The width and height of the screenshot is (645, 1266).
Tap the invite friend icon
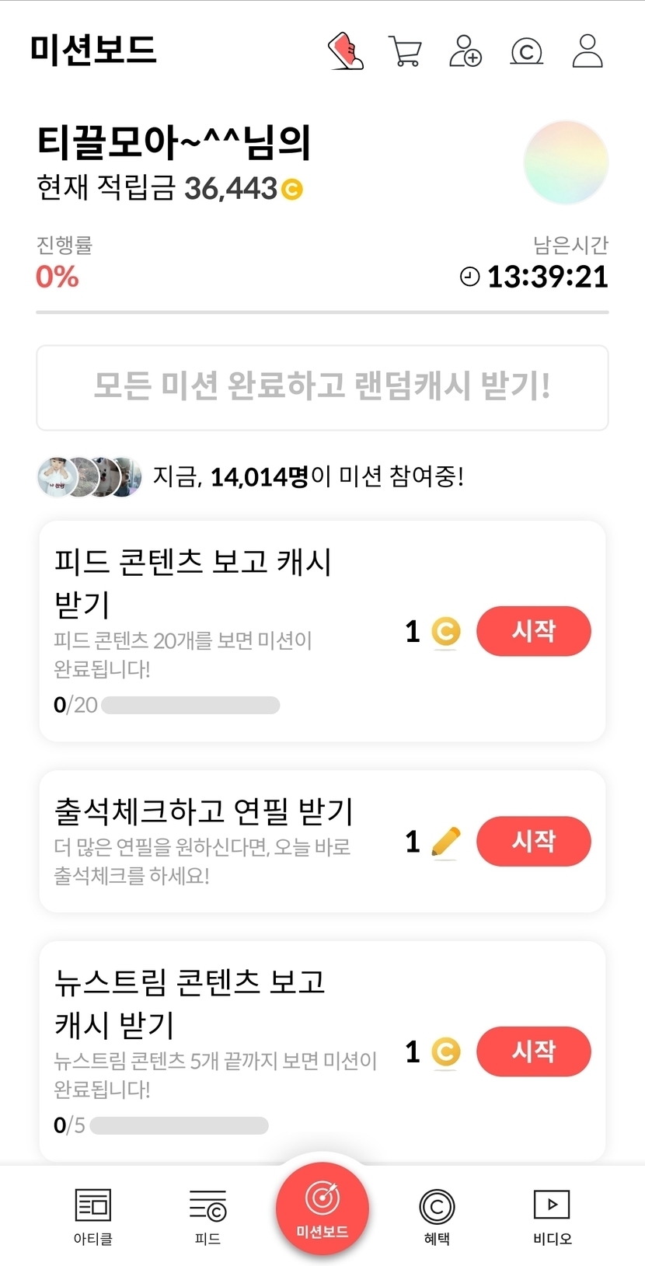465,51
